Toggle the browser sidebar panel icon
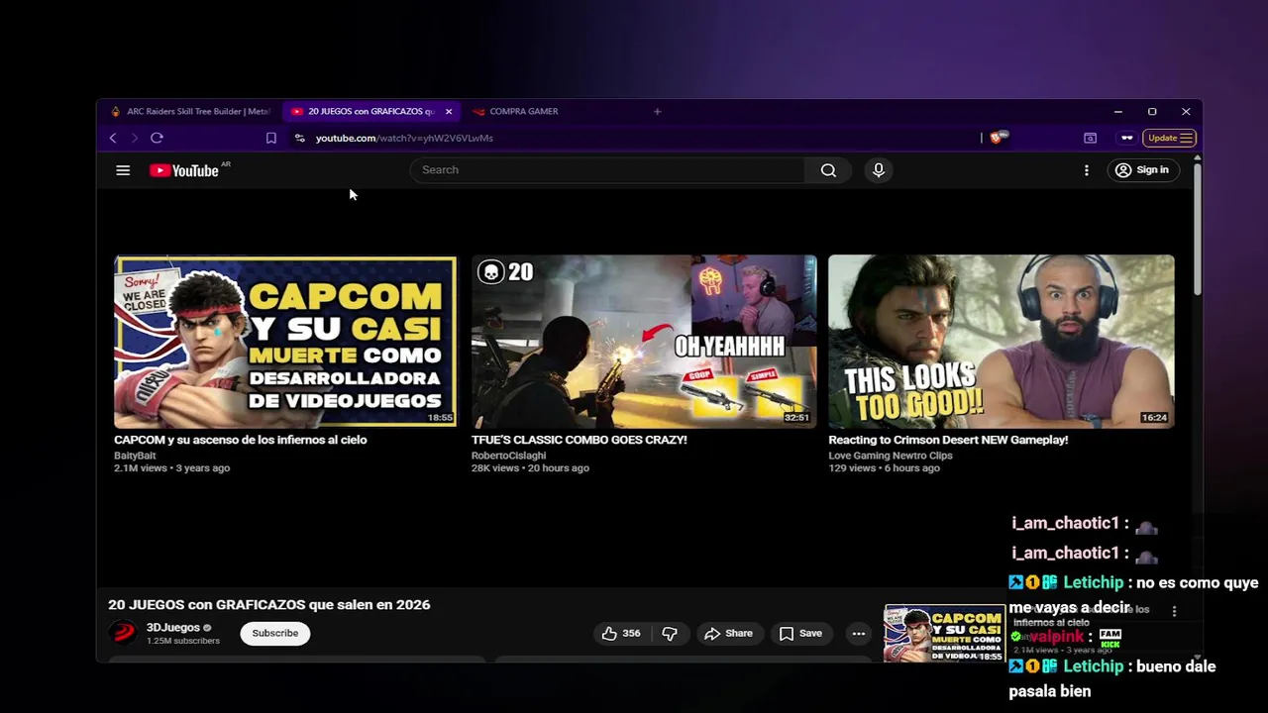 pos(1090,138)
